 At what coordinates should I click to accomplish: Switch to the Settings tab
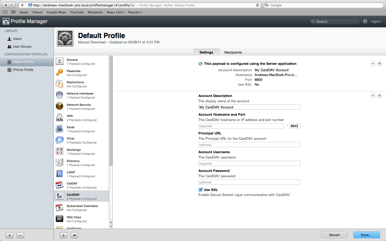pyautogui.click(x=206, y=52)
